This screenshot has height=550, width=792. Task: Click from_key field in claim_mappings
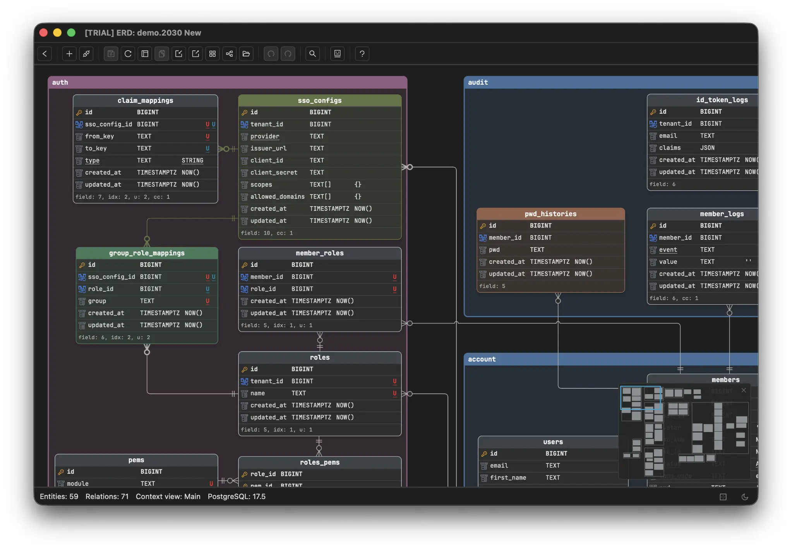(146, 137)
